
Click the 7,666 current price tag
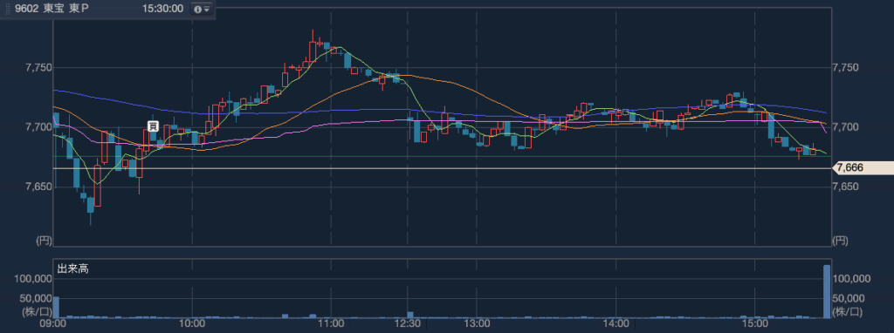863,168
